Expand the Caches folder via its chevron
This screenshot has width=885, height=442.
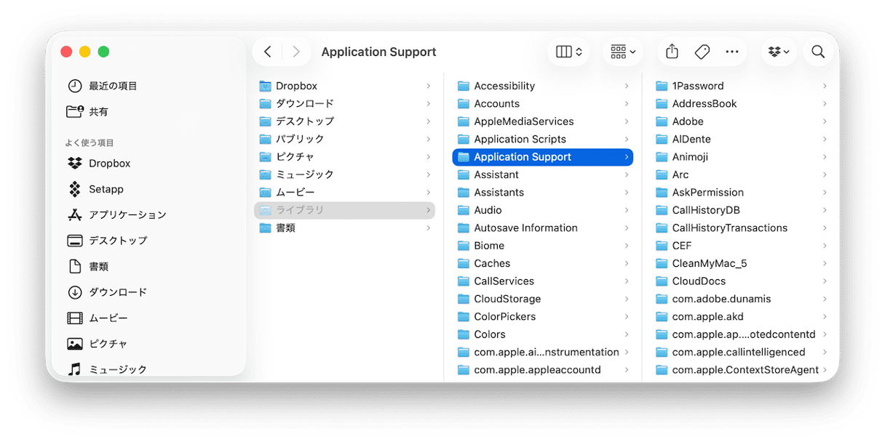[x=627, y=263]
